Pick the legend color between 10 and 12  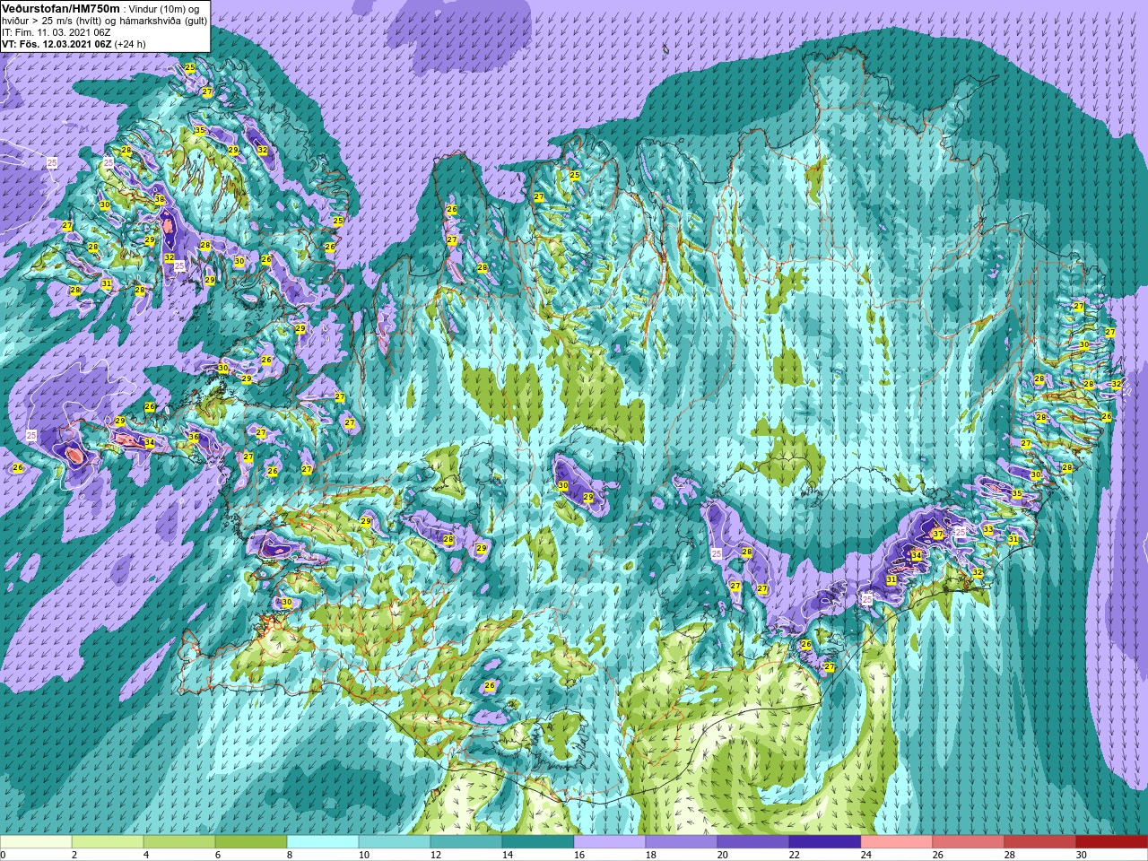(x=395, y=842)
